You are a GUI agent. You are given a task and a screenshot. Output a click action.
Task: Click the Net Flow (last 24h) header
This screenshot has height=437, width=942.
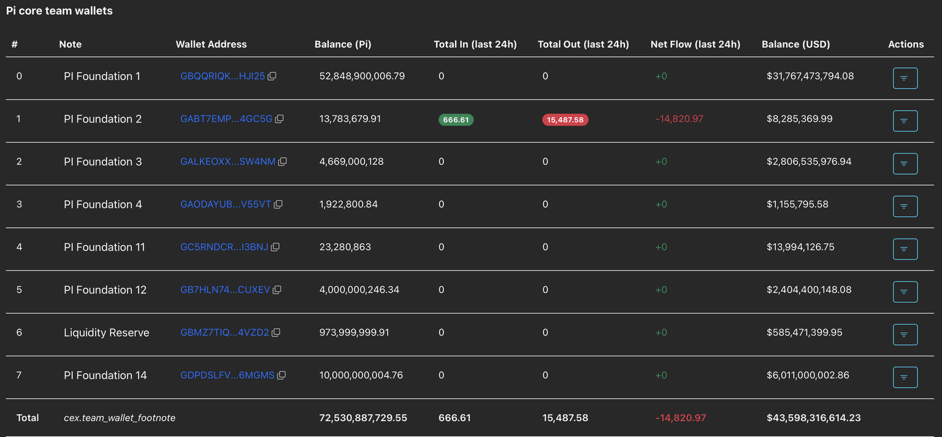pos(695,44)
